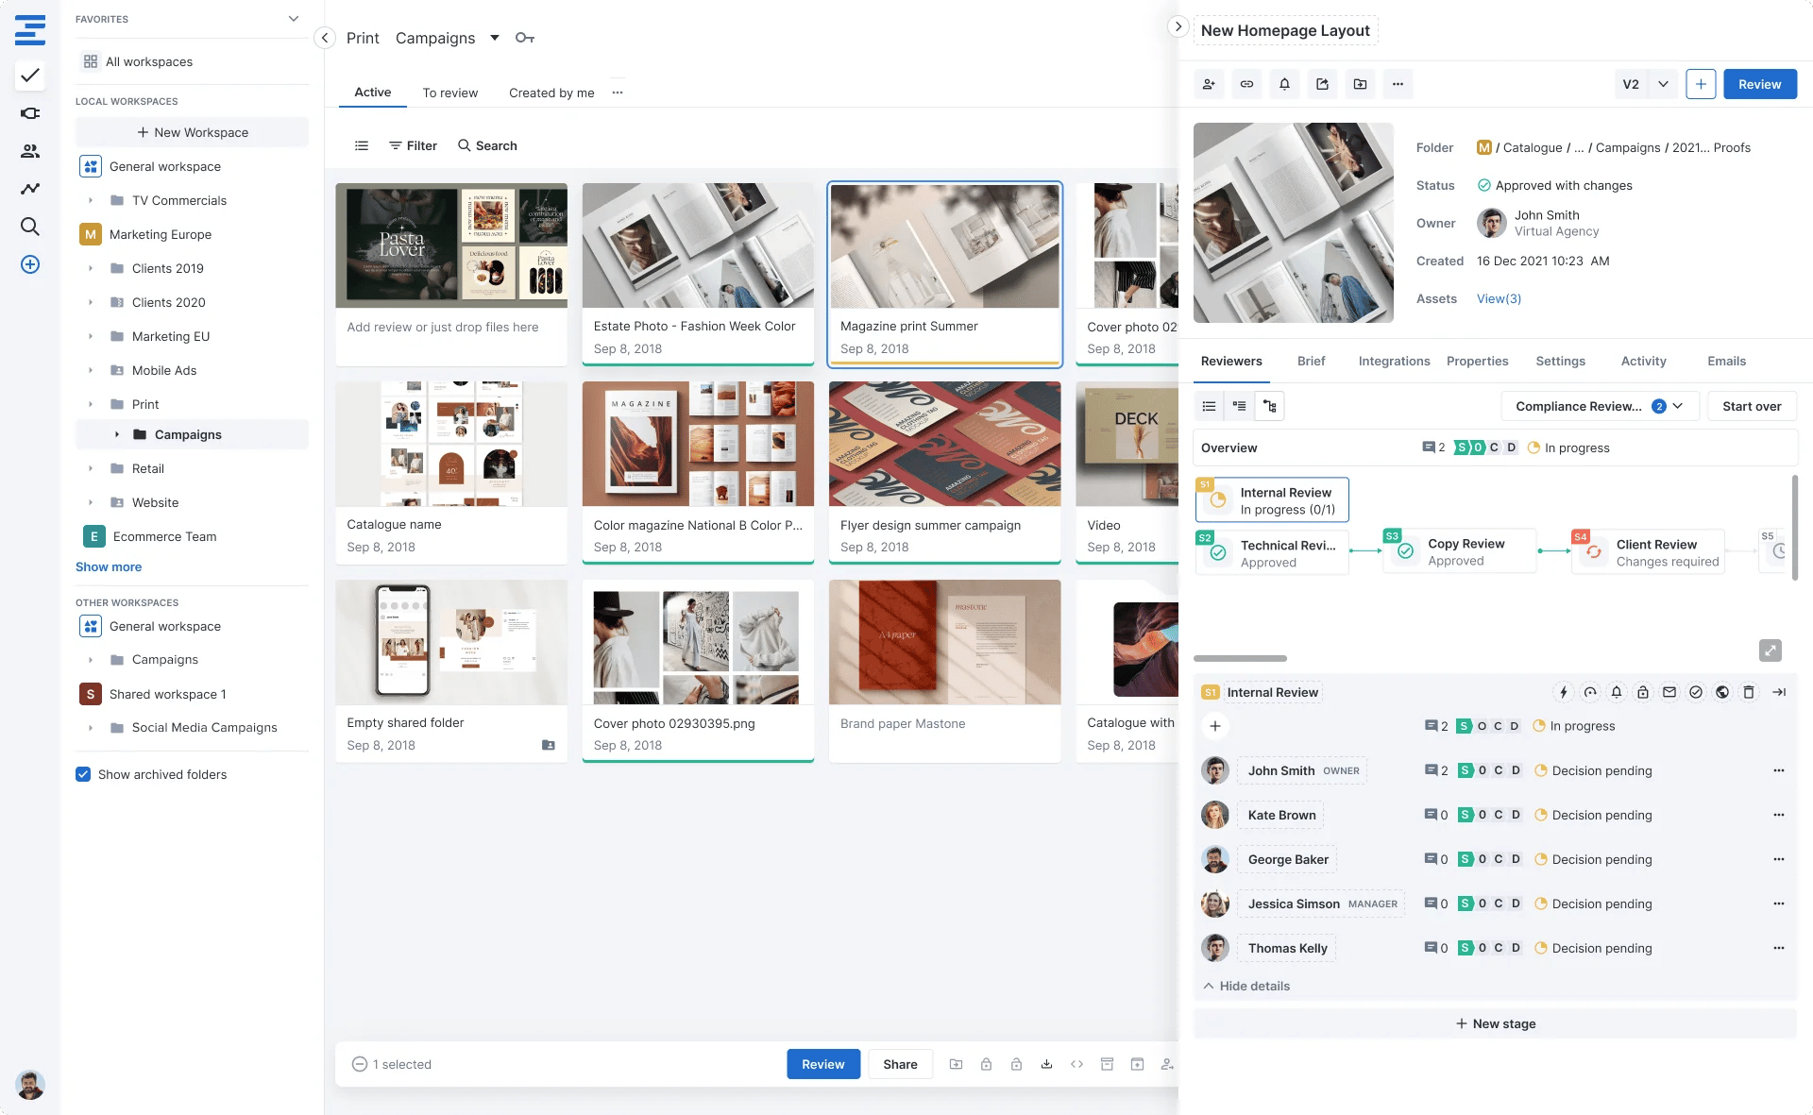Click the copy link icon in proof header

[x=1246, y=84]
